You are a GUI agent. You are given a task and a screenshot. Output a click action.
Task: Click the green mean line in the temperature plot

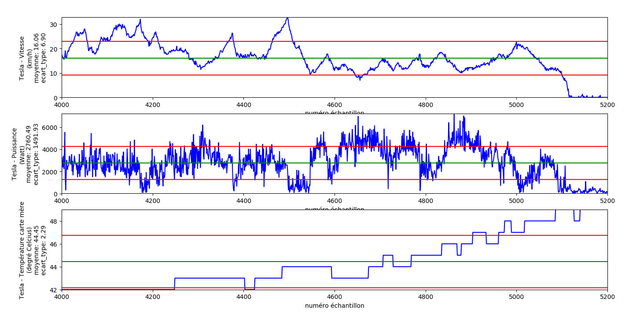335,262
